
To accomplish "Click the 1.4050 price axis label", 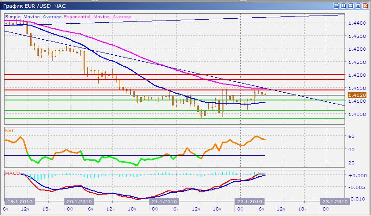I will 356,114.
